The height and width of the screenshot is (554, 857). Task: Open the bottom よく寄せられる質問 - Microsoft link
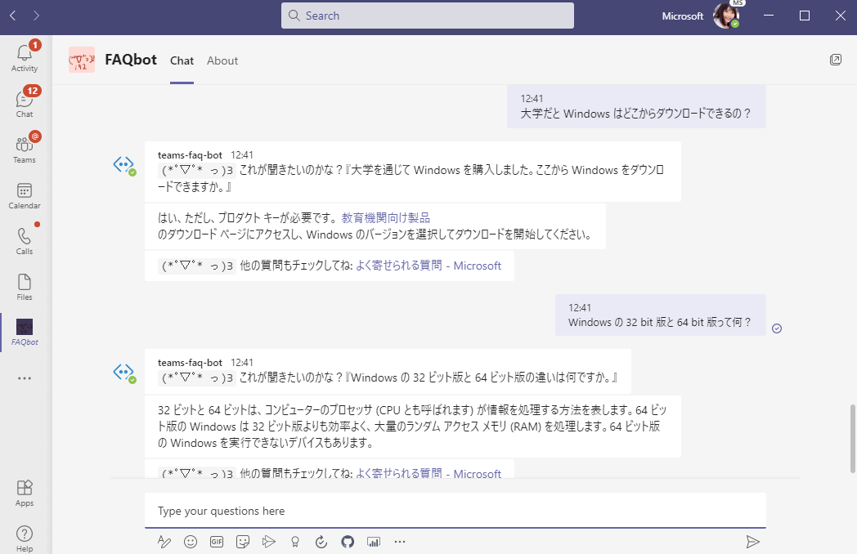(x=428, y=472)
